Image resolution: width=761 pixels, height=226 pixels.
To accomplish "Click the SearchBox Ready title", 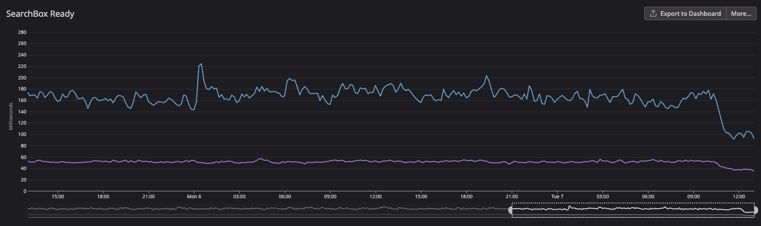I will 40,14.
